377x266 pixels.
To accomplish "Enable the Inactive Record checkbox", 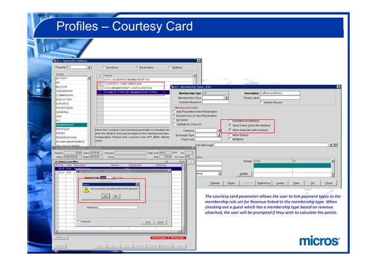I will (x=262, y=102).
